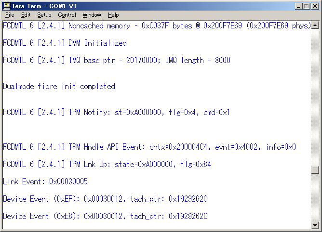Click the vertical scrollbar thumb

coord(315,170)
